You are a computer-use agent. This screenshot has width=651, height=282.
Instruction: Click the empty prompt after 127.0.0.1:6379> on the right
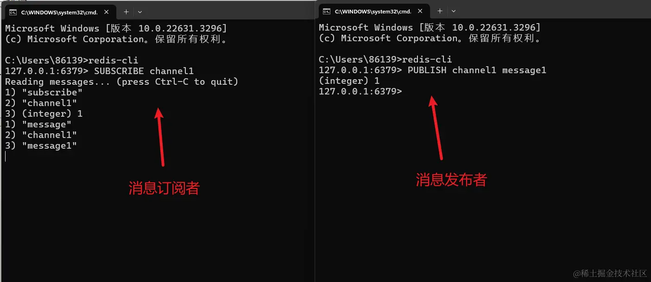point(360,92)
